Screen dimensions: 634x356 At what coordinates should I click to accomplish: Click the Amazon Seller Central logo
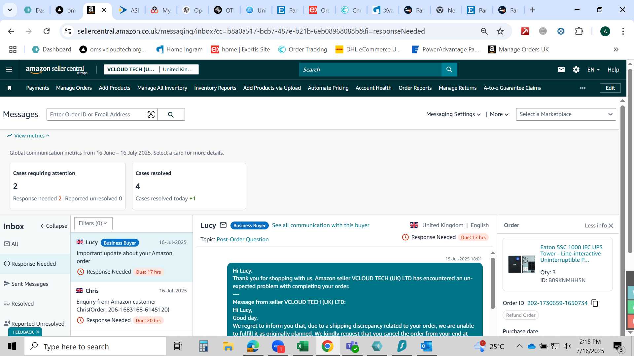(x=56, y=70)
